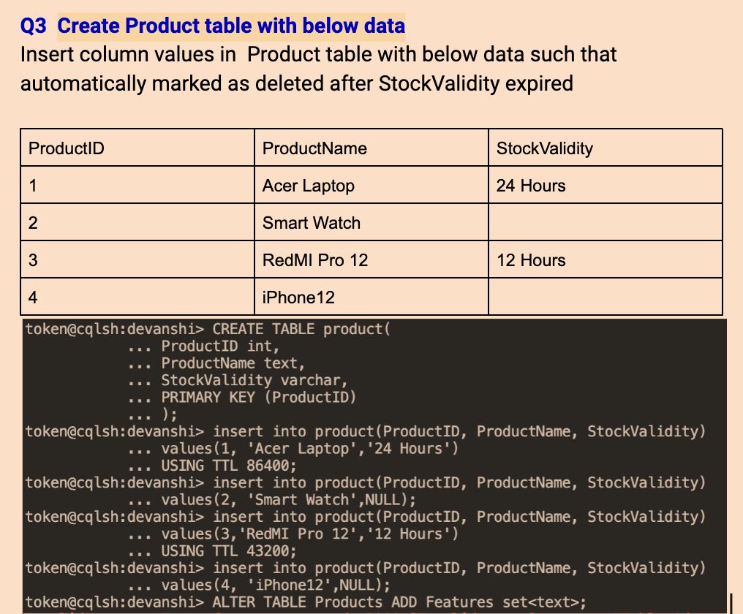Click the values(4, 'iPhone12',NULL) line
743x614 pixels.
(259, 585)
